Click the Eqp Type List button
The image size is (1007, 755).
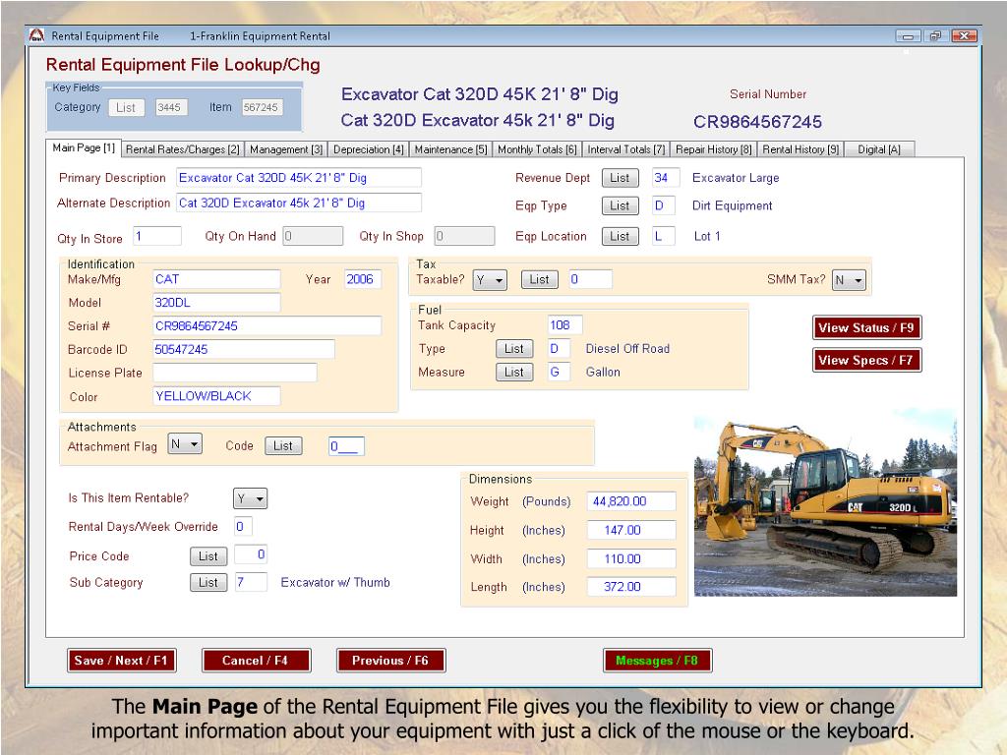(620, 205)
